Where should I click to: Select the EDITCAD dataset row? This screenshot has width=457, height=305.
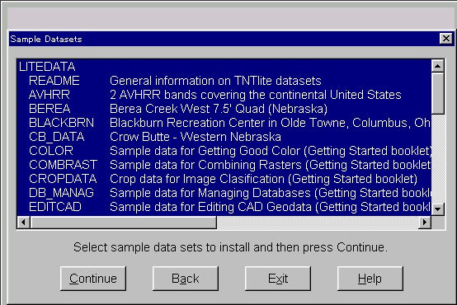click(x=224, y=207)
